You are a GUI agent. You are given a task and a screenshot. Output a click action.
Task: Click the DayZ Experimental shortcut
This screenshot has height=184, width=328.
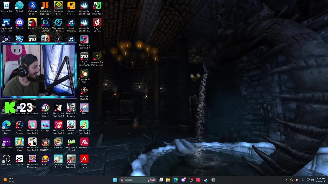click(84, 59)
